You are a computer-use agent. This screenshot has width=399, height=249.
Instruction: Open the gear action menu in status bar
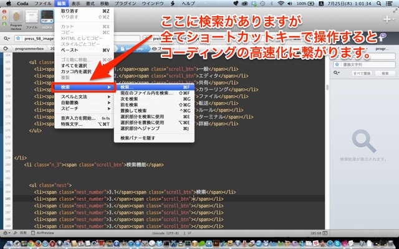coord(6,233)
